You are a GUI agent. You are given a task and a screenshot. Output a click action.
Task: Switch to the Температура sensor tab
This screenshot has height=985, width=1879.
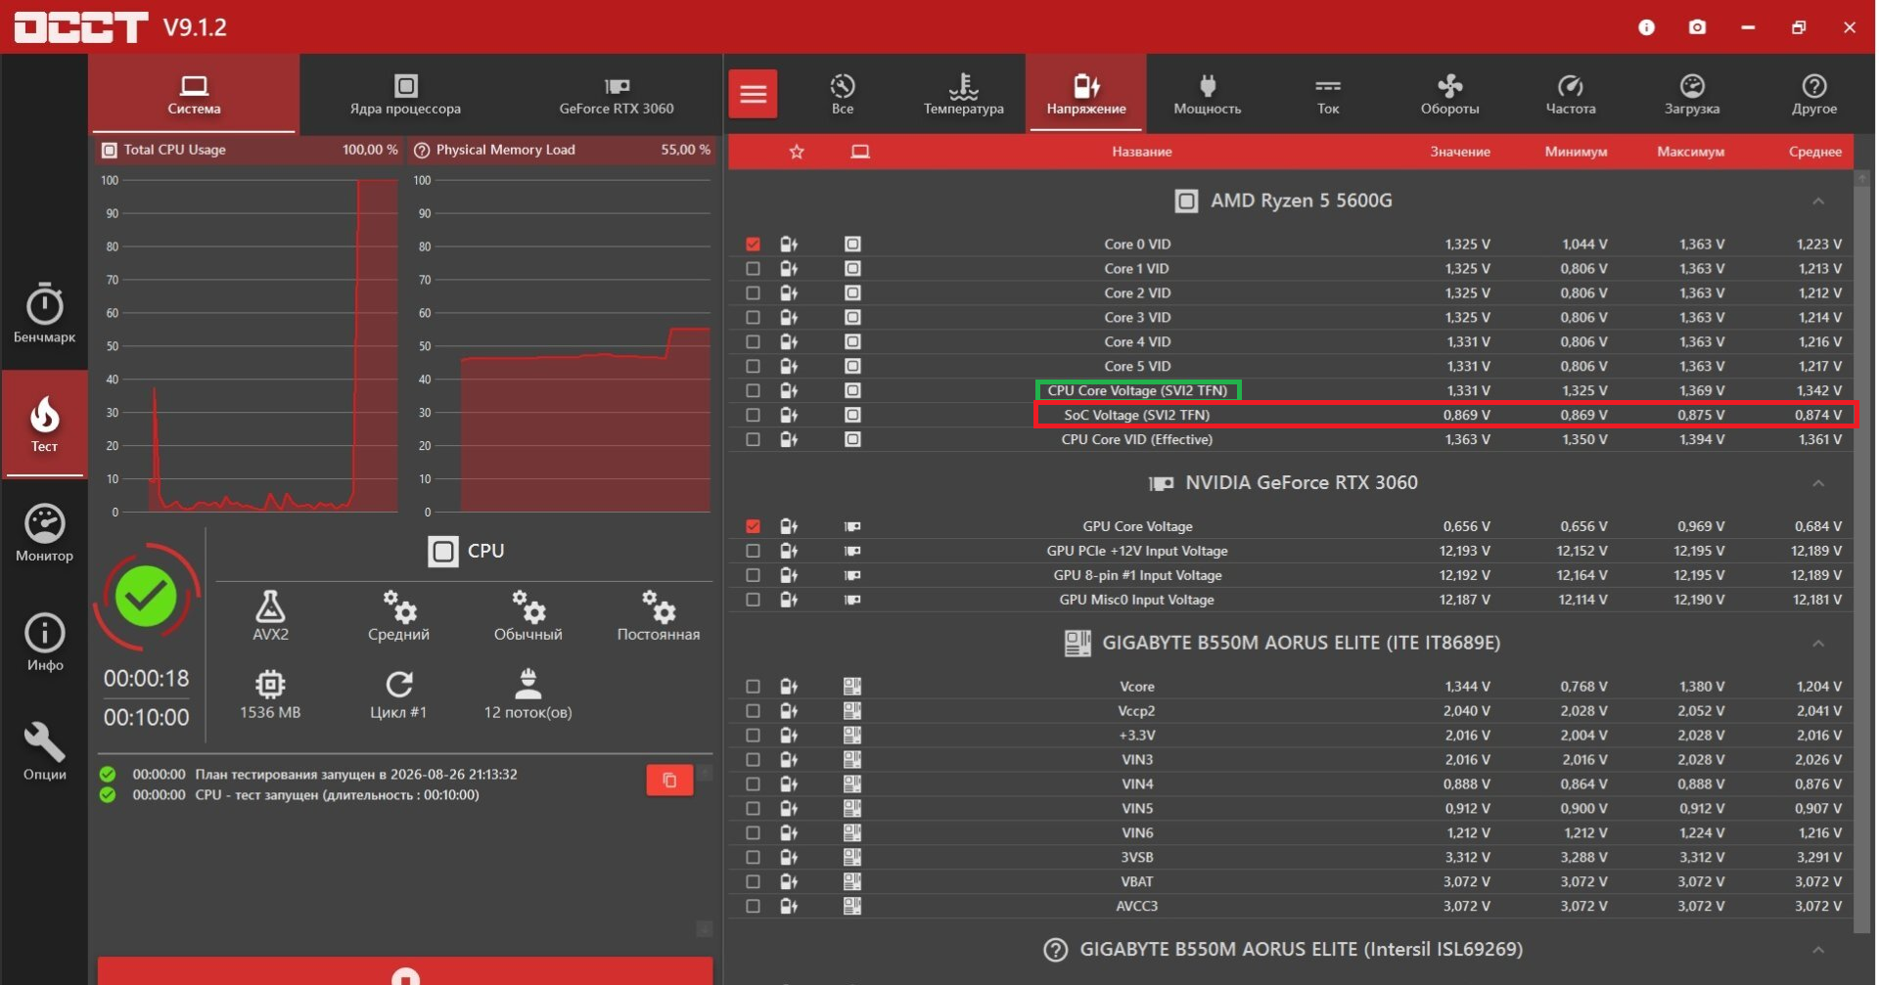pyautogui.click(x=964, y=94)
